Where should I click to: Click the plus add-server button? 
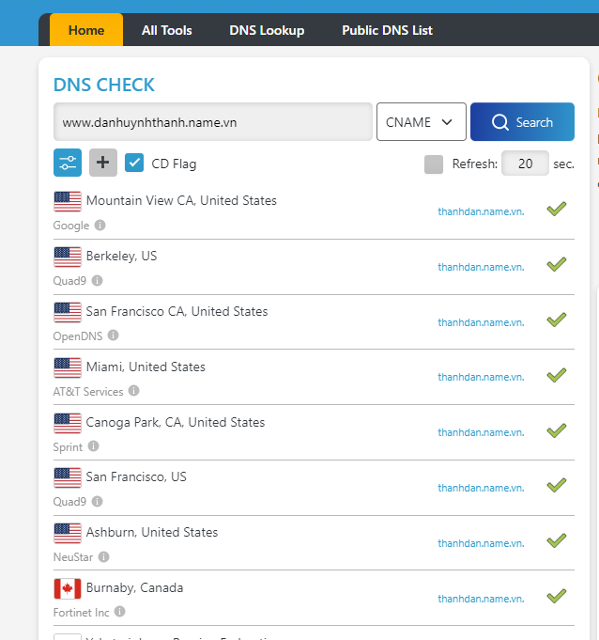103,163
